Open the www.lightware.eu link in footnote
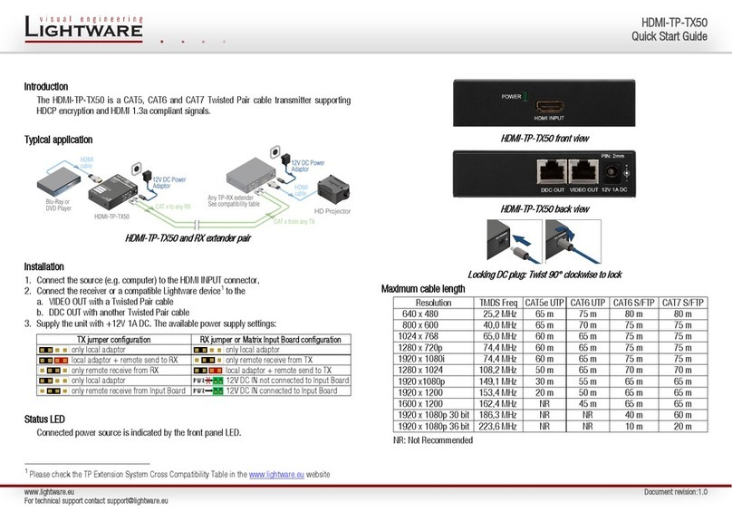This screenshot has width=732, height=521. pyautogui.click(x=276, y=474)
